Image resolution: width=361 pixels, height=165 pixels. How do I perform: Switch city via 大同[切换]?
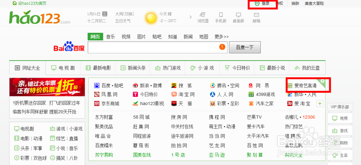point(125,14)
